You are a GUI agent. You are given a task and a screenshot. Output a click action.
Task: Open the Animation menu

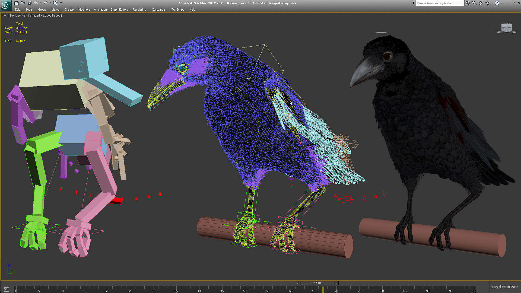click(100, 9)
